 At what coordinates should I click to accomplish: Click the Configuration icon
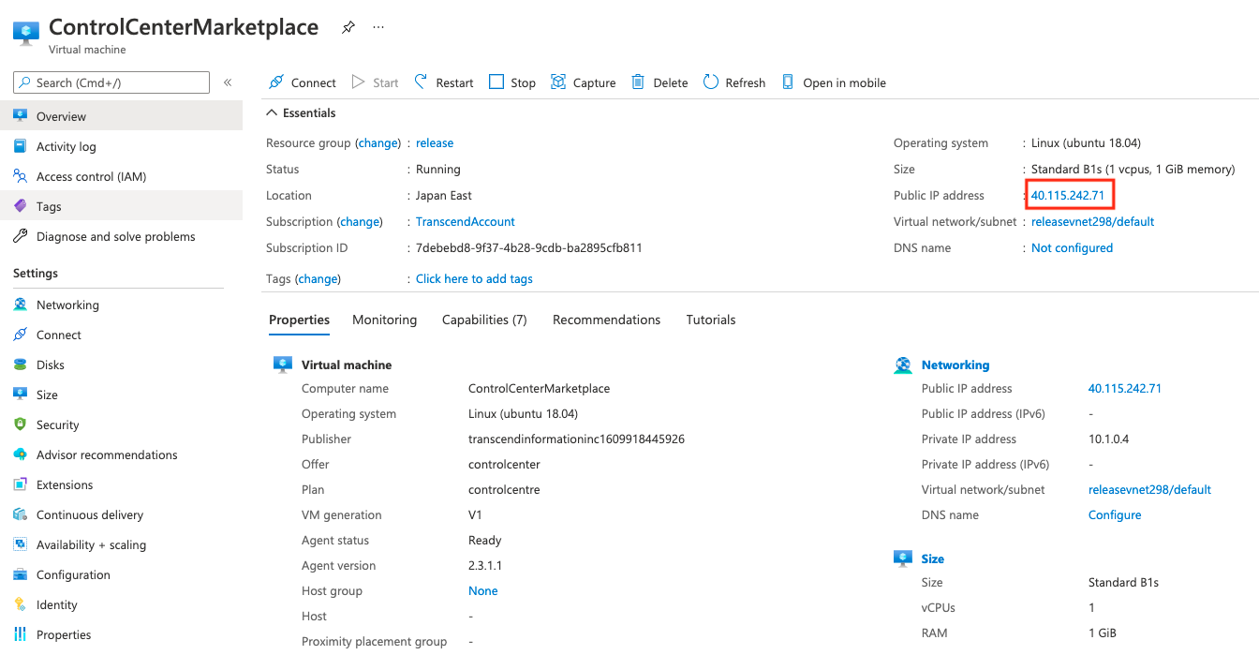click(21, 574)
